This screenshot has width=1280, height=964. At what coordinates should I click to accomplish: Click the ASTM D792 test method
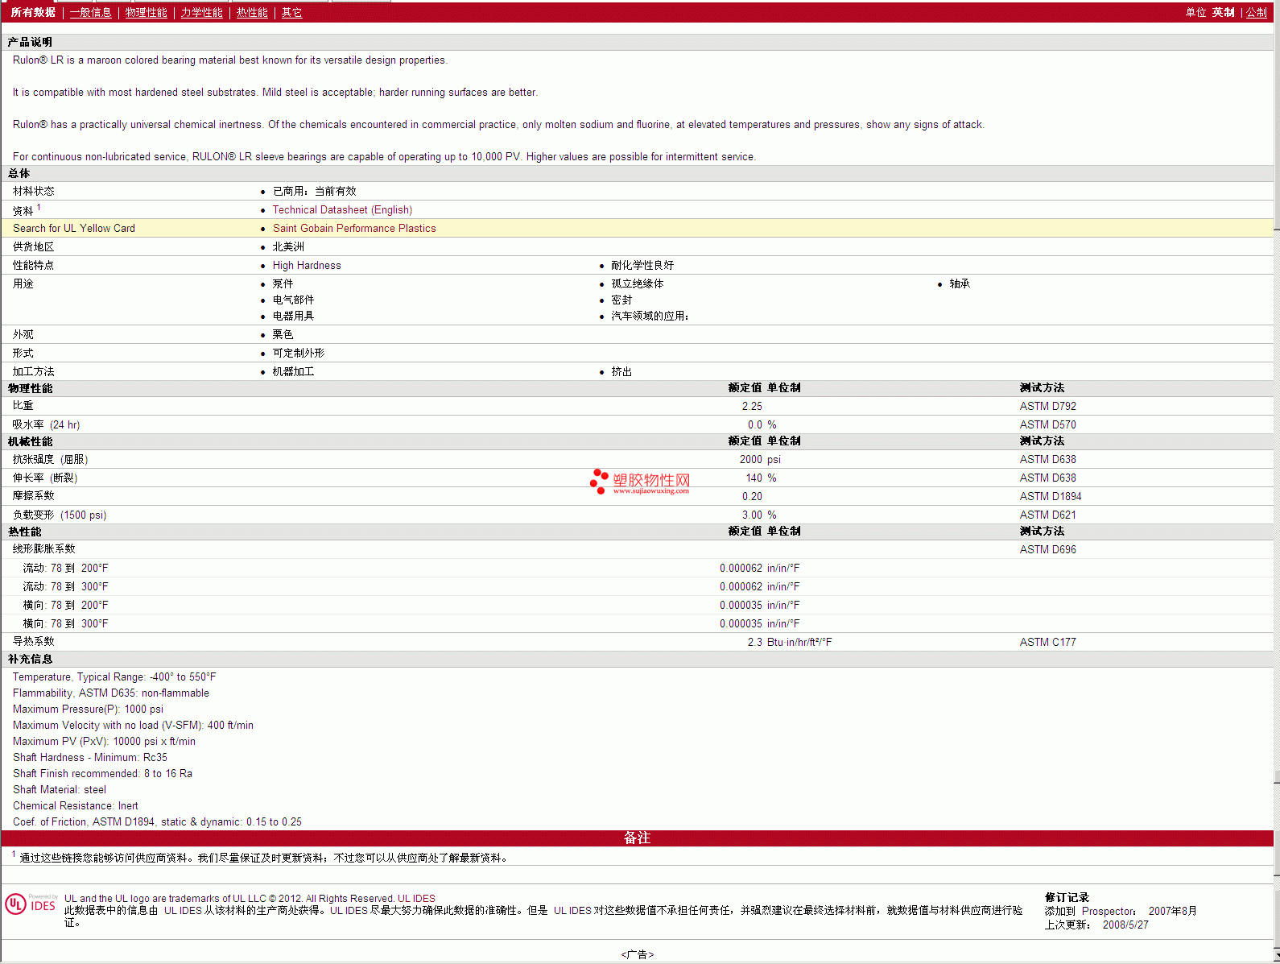(x=1047, y=406)
